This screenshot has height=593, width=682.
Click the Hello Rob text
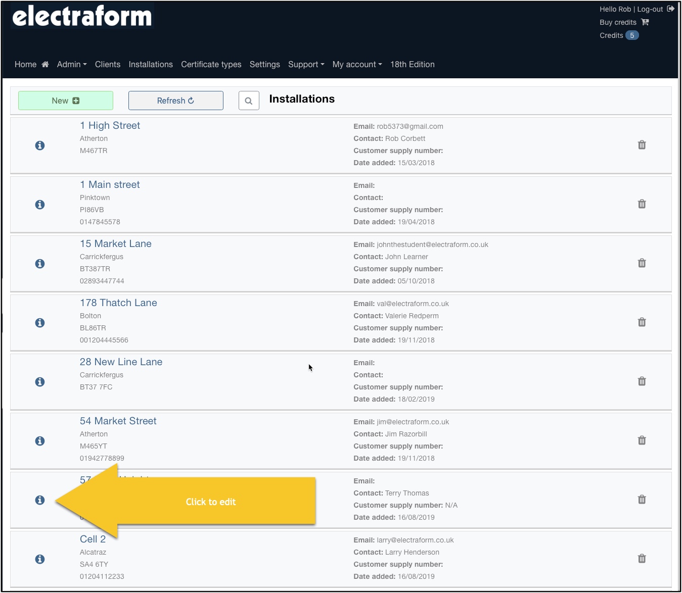[x=615, y=9]
